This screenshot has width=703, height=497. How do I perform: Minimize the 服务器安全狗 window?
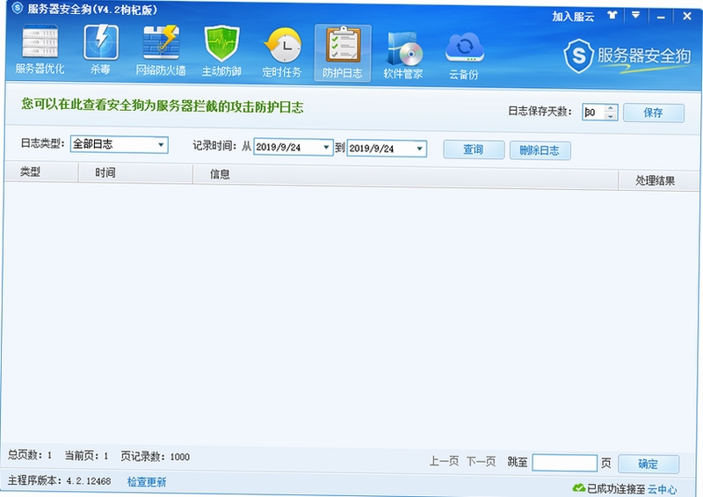coord(661,17)
